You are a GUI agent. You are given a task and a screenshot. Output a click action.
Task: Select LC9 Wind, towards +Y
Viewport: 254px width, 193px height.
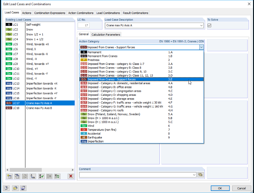click(x=40, y=64)
